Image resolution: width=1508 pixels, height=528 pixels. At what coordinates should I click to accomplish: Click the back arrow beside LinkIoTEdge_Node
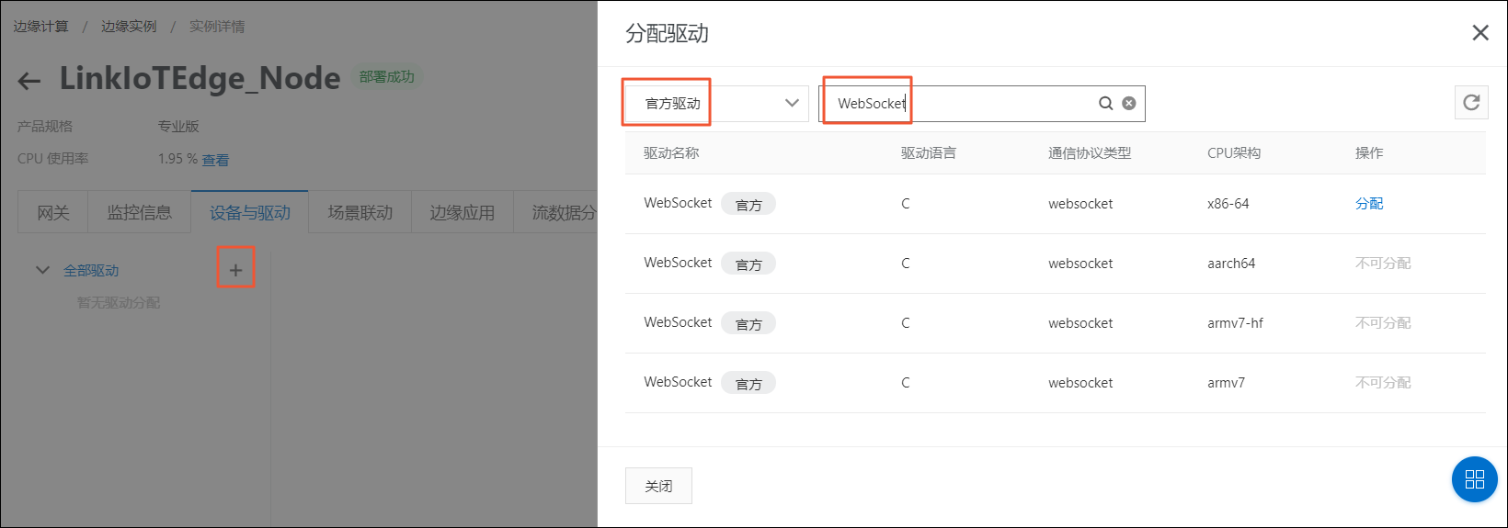pos(29,81)
